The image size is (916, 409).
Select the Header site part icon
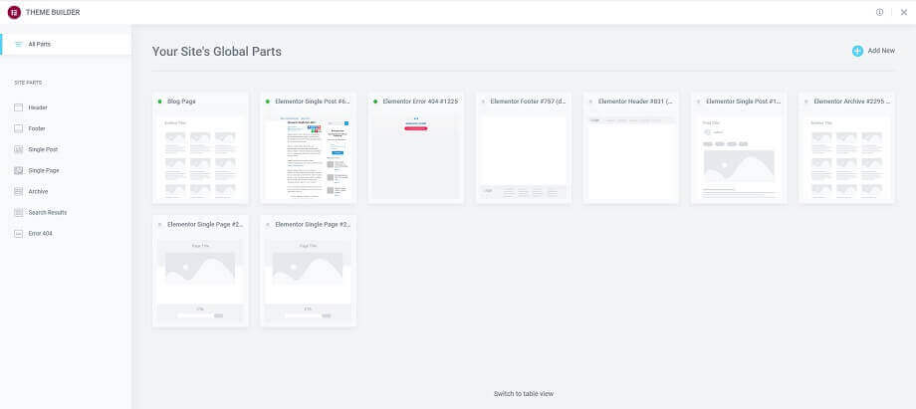point(18,107)
